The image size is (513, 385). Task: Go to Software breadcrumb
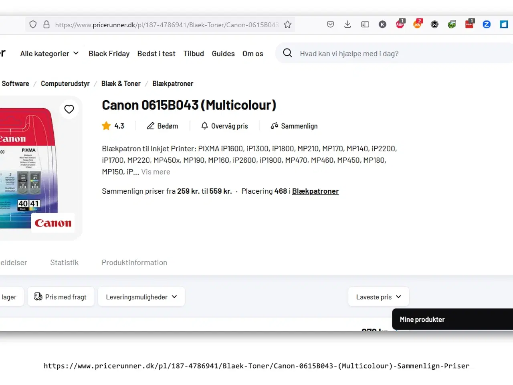[x=15, y=83]
